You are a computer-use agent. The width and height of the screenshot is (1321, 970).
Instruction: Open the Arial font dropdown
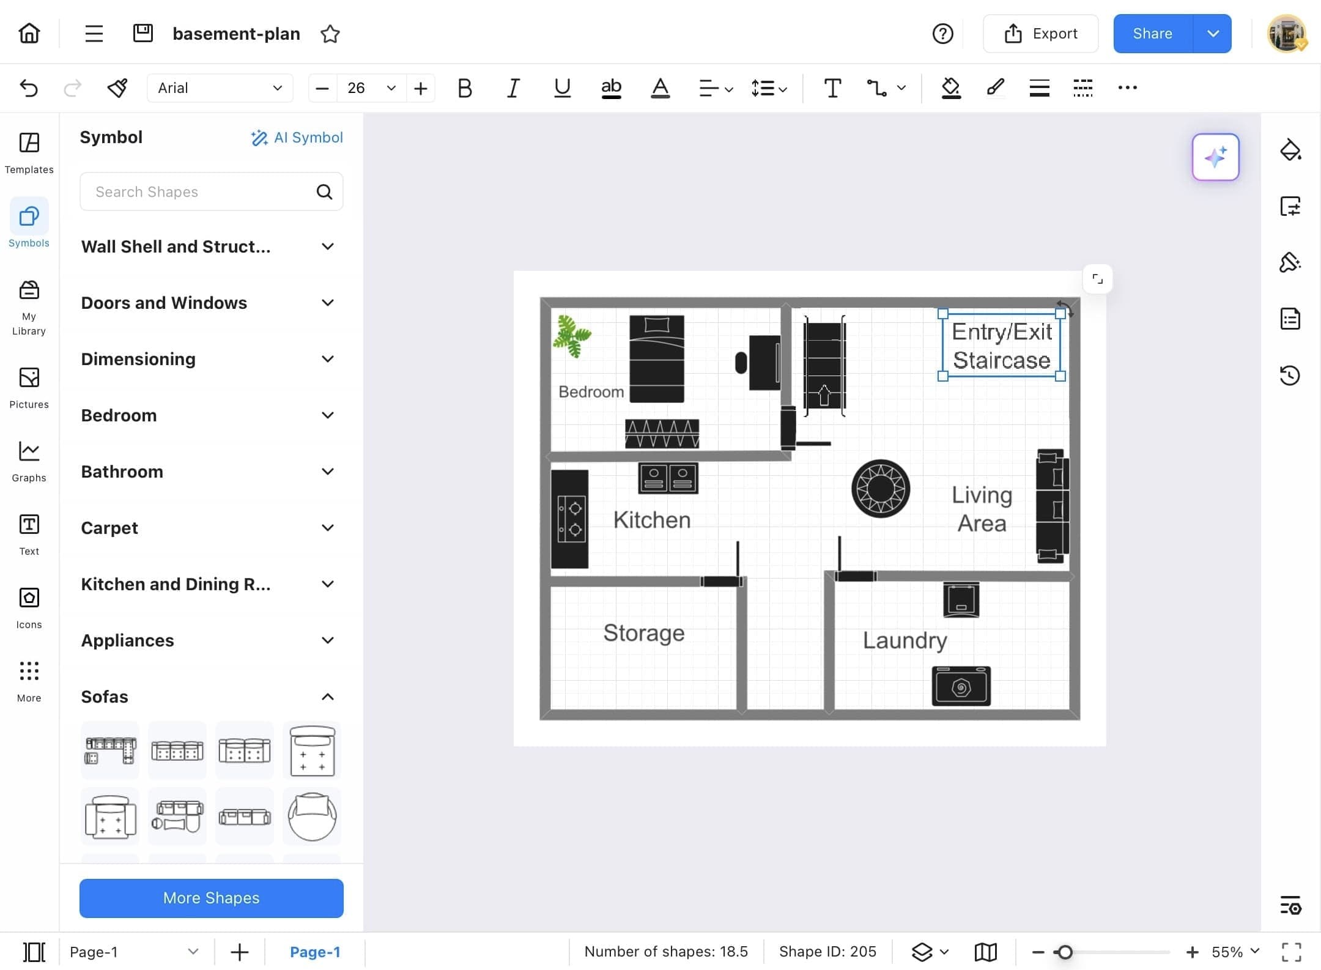click(220, 88)
